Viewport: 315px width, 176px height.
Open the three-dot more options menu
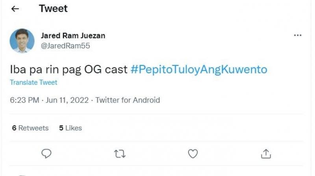click(298, 36)
